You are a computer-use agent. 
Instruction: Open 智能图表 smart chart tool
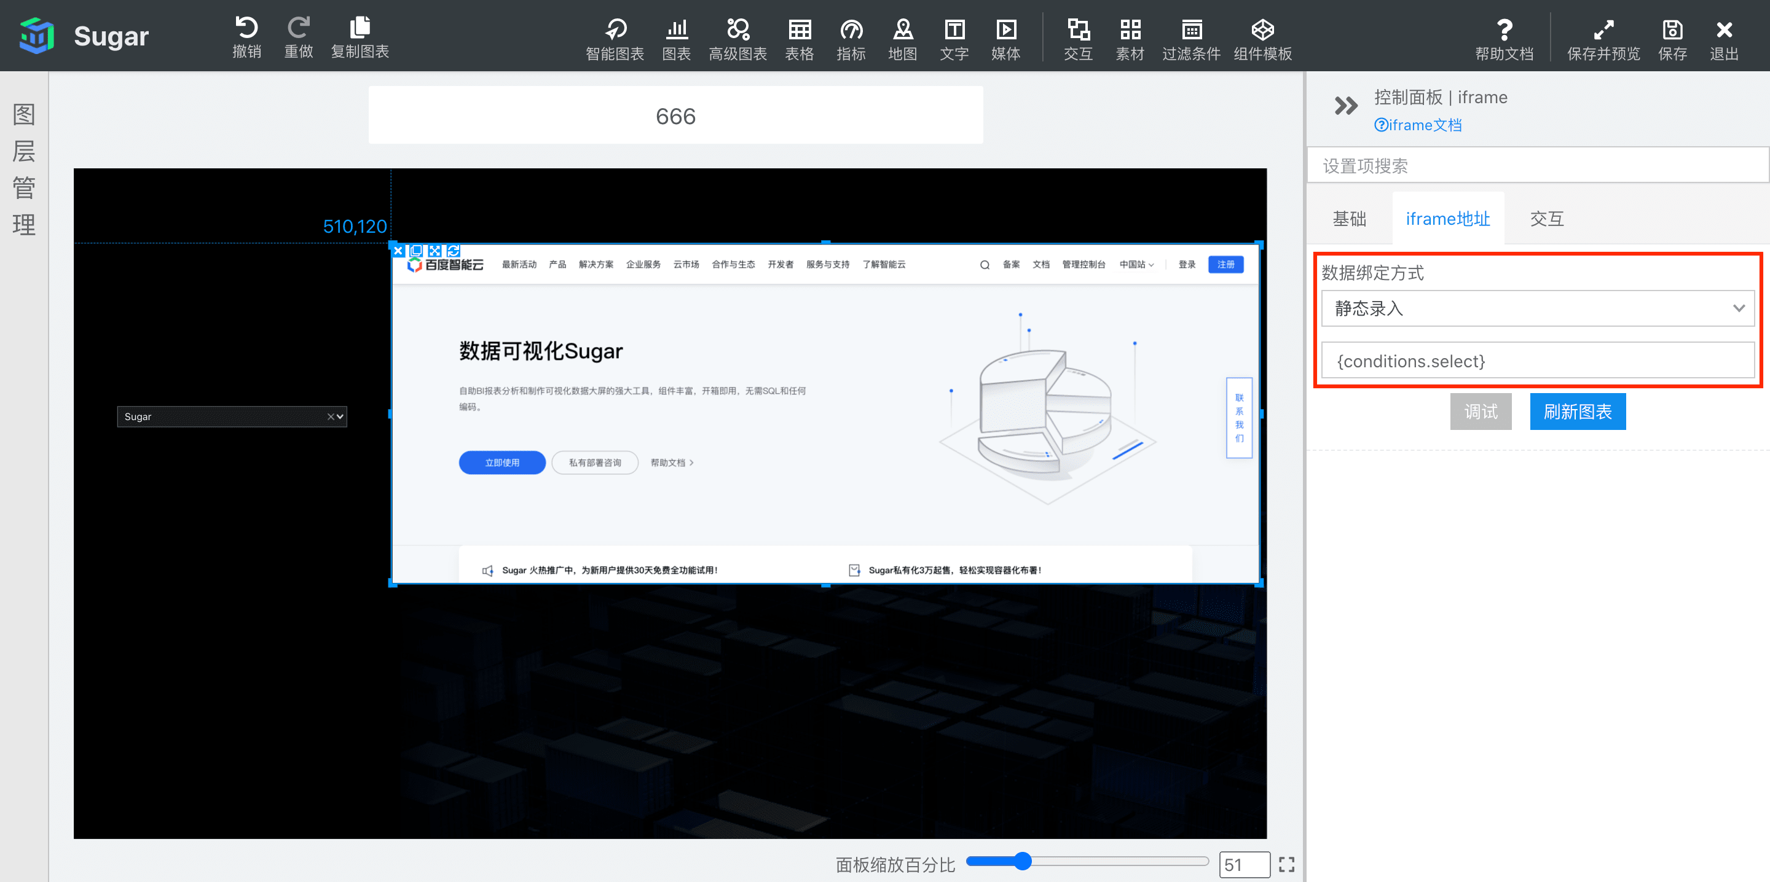click(615, 39)
